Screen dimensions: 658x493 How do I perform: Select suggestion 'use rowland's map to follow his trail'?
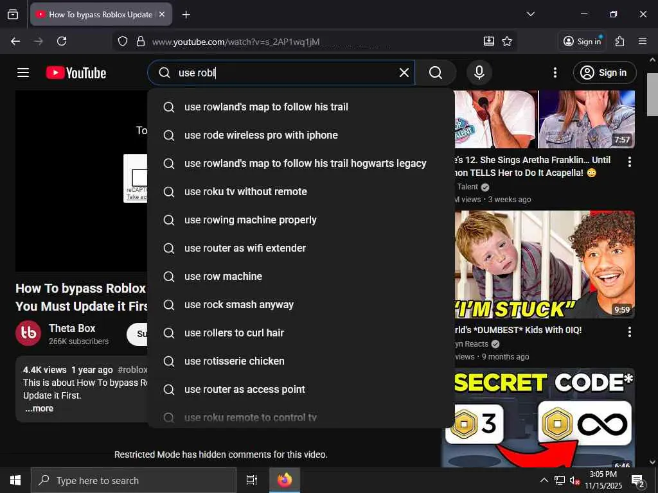(301, 107)
